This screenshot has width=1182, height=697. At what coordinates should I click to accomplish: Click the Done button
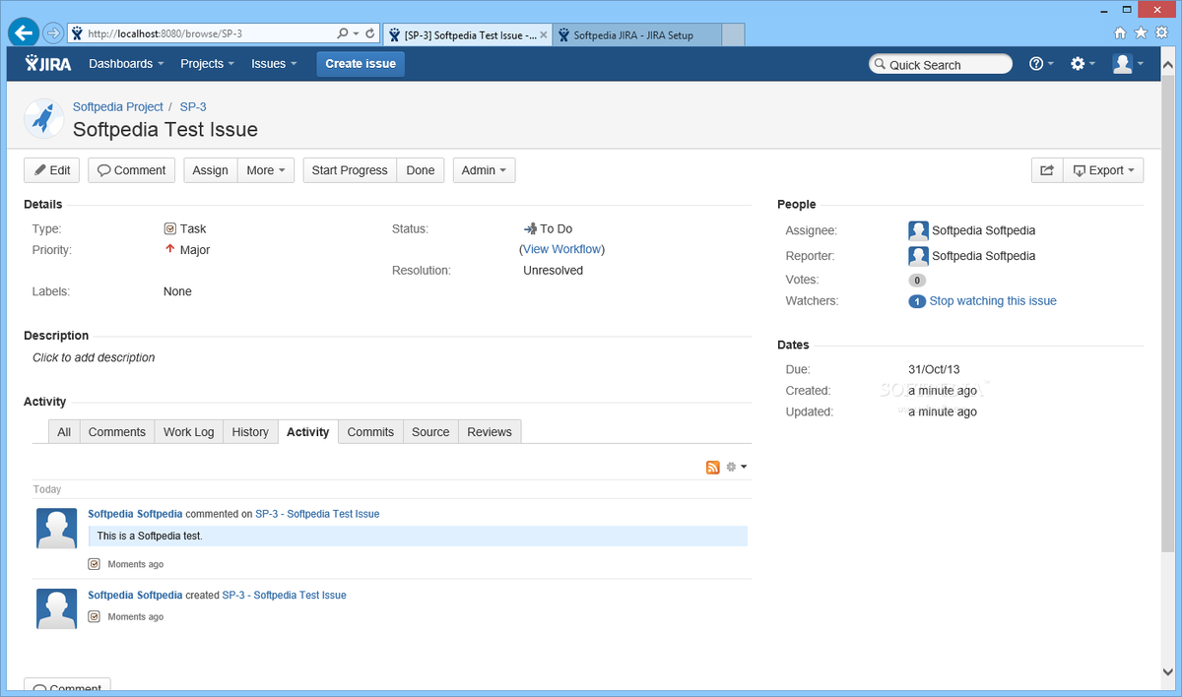(x=421, y=170)
